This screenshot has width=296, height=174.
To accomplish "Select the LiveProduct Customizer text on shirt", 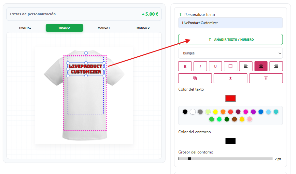I will pos(86,69).
